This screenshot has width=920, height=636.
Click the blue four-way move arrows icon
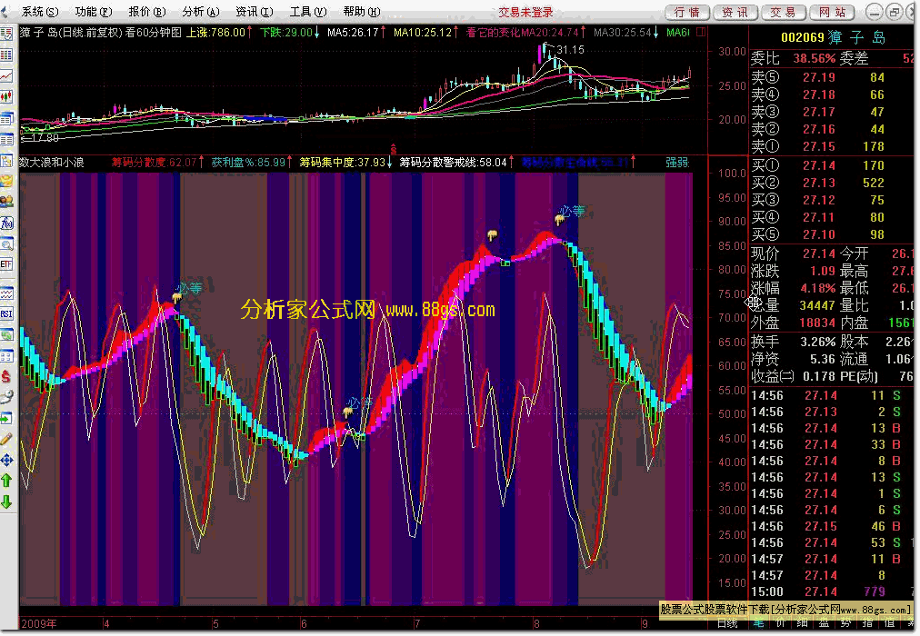point(6,460)
